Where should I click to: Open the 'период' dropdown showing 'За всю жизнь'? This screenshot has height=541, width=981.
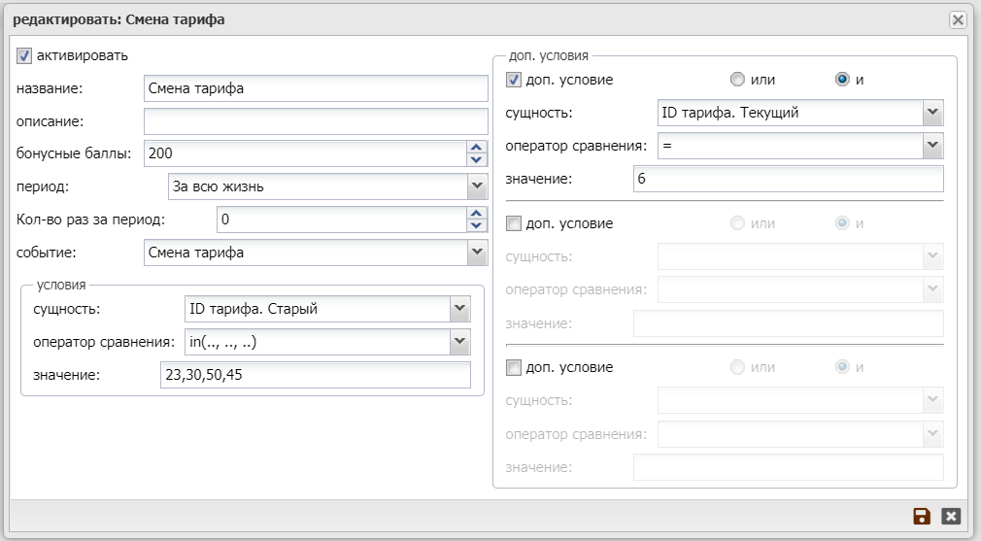(476, 186)
